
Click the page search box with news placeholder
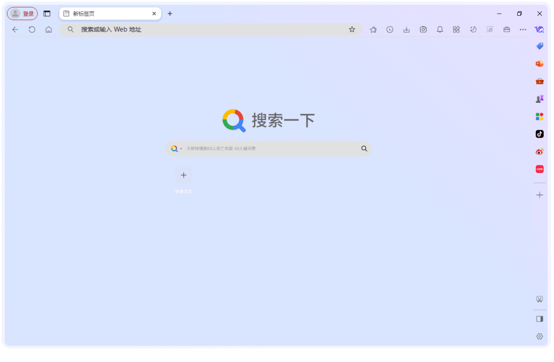coord(269,149)
